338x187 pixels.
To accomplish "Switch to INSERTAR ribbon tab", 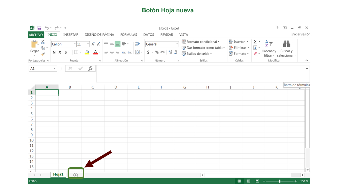I will (x=71, y=35).
